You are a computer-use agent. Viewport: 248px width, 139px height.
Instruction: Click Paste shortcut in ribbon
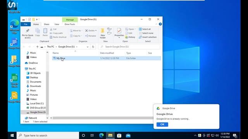[x=58, y=37]
